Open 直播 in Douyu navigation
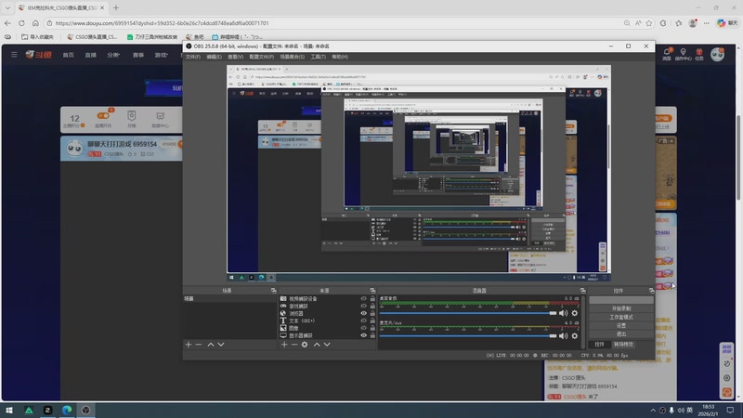 click(x=90, y=55)
